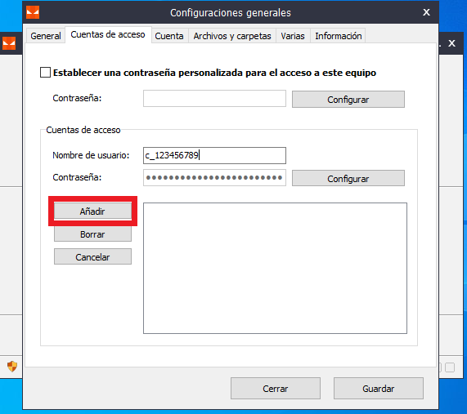Open the Archivos y carpetas tab
467x414 pixels.
click(x=232, y=36)
